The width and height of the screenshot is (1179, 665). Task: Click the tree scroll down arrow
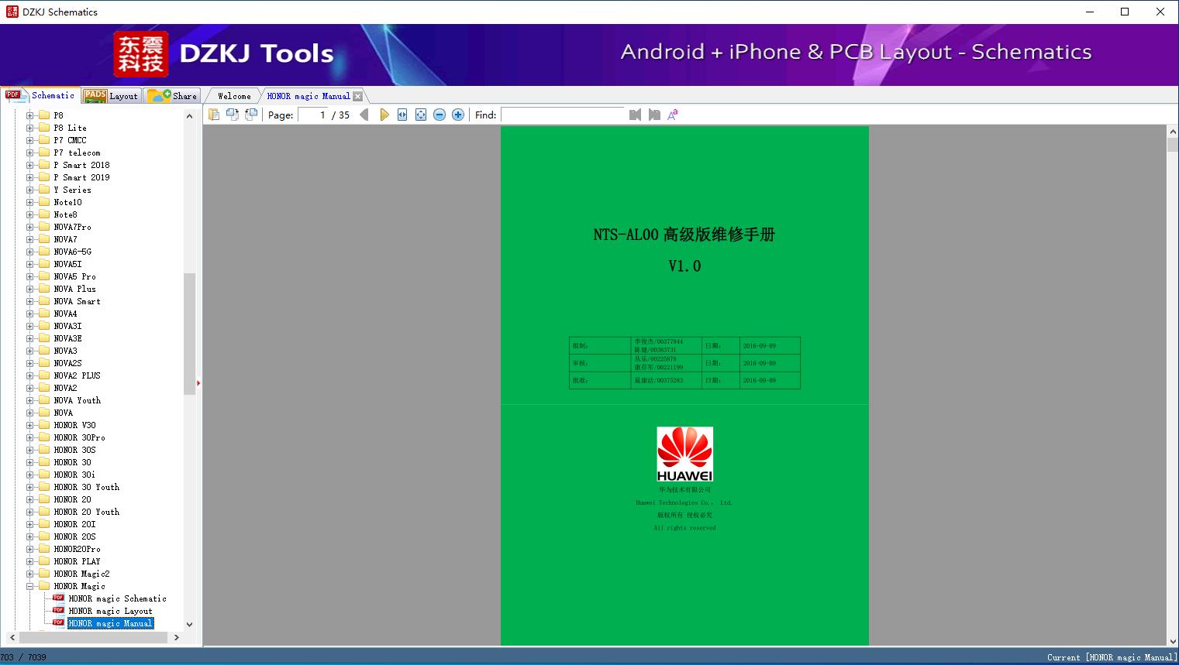pos(189,624)
